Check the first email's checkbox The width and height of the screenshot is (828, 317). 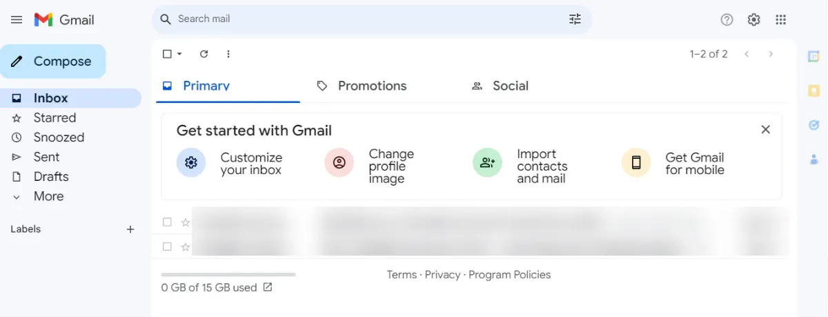[x=167, y=222]
